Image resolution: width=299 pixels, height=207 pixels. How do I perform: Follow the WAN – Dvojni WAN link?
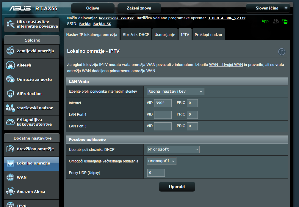[226, 64]
